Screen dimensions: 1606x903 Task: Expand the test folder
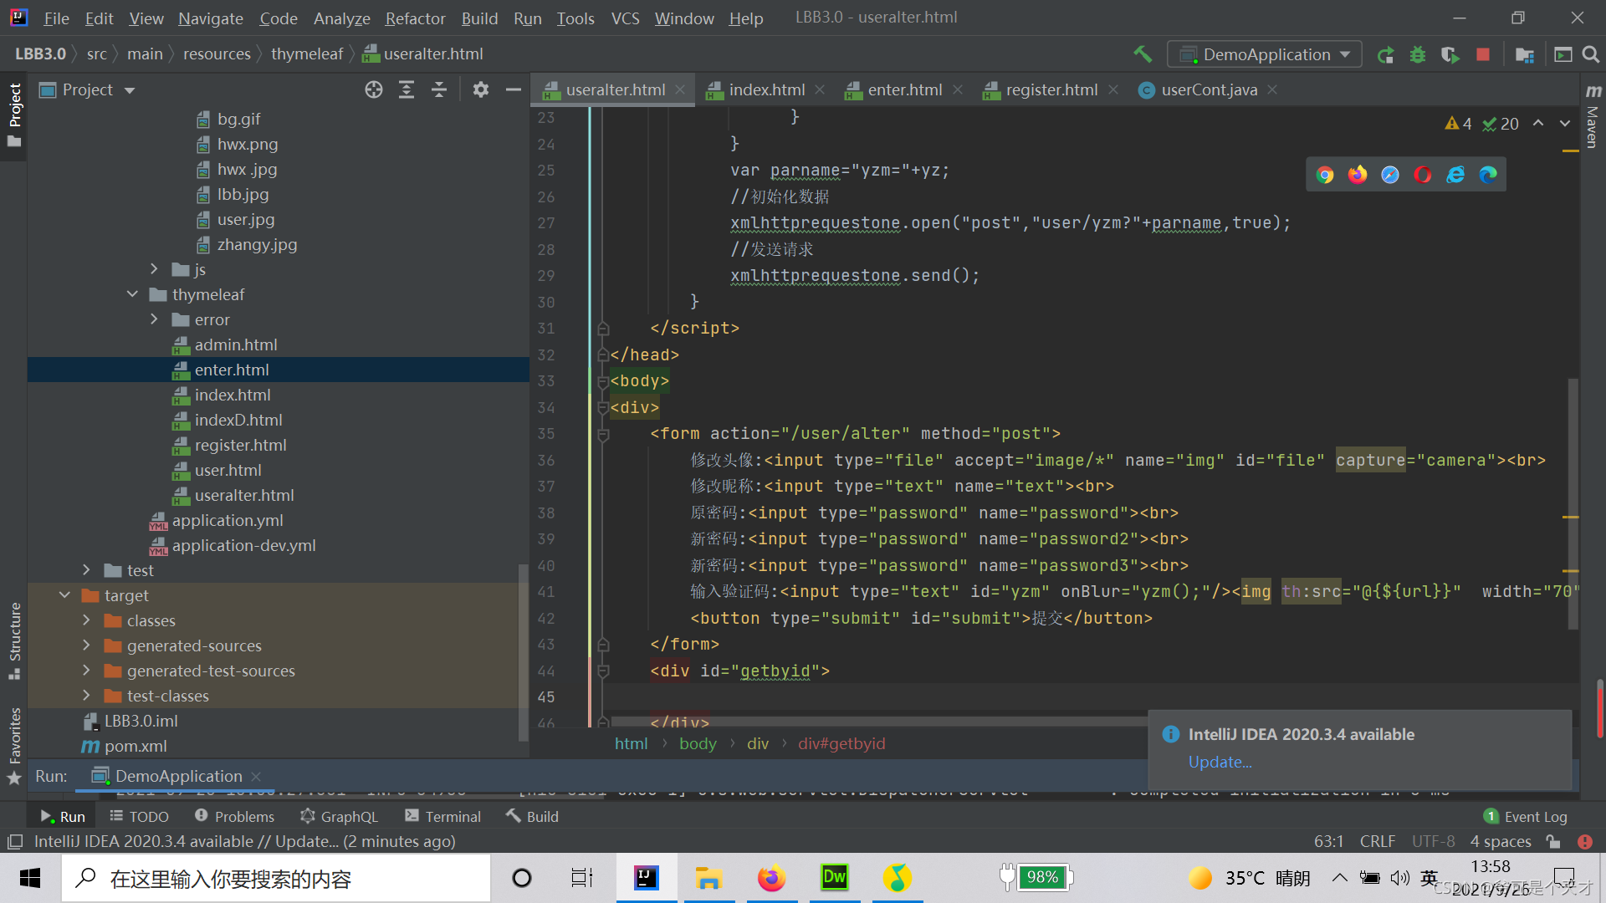pyautogui.click(x=86, y=570)
